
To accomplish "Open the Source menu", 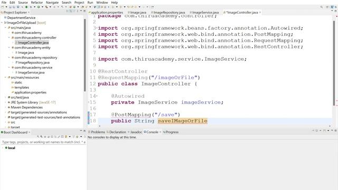I will pyautogui.click(x=23, y=2).
